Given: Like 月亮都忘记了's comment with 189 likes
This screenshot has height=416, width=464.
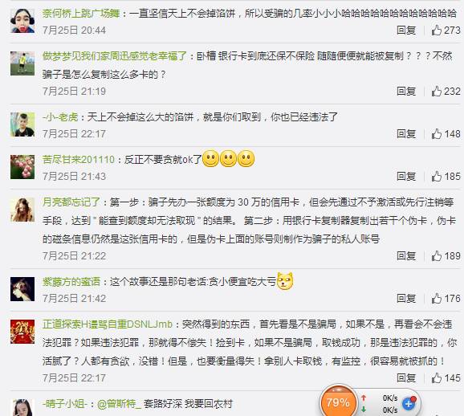Looking at the screenshot, I should [x=436, y=256].
